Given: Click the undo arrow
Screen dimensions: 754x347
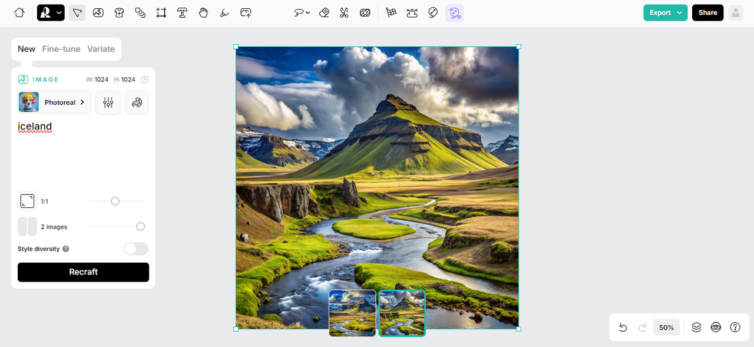Looking at the screenshot, I should pyautogui.click(x=623, y=328).
